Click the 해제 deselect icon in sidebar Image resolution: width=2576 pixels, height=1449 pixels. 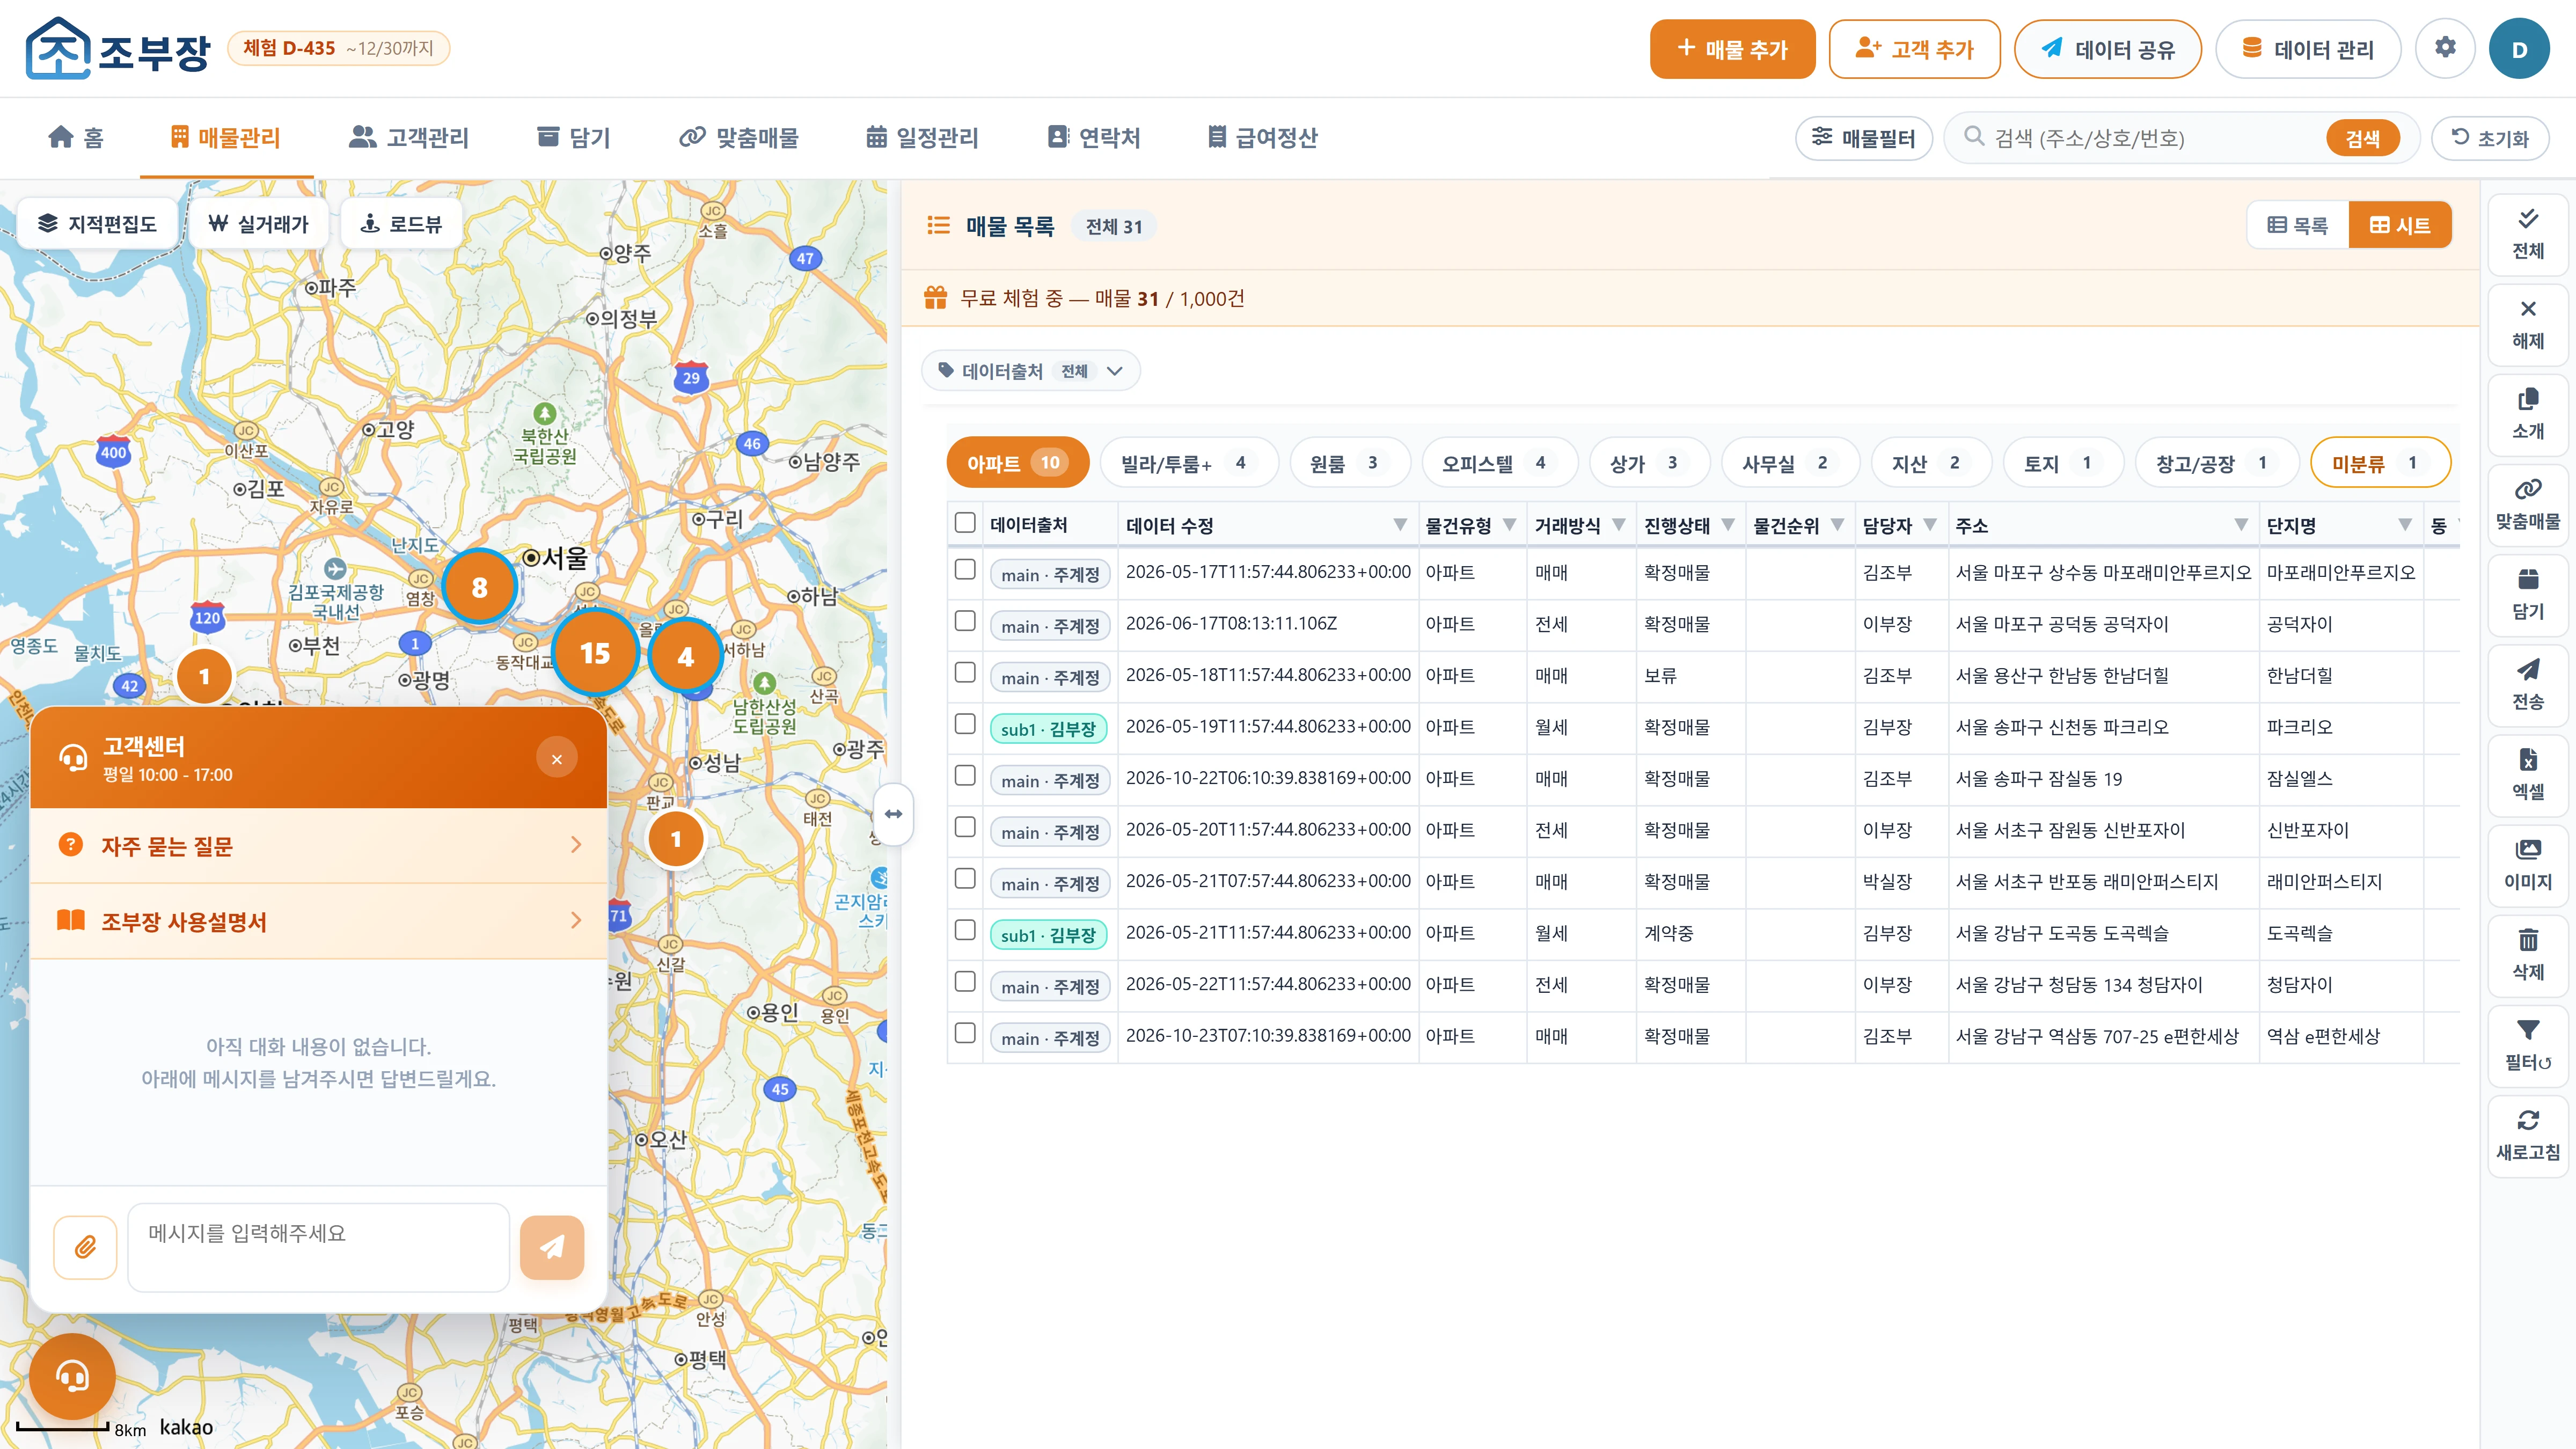pos(2527,324)
